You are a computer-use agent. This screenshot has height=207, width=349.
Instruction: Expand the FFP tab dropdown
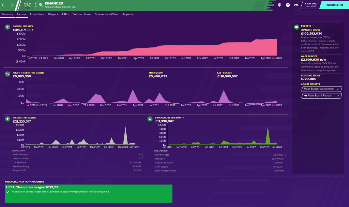(x=65, y=15)
